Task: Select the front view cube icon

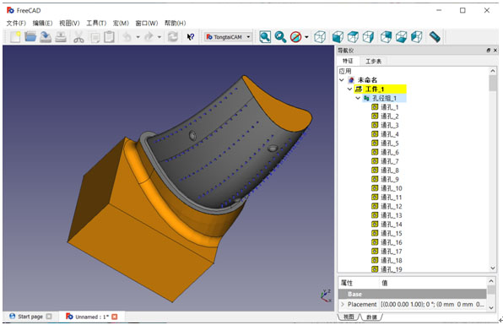Action: tap(338, 37)
